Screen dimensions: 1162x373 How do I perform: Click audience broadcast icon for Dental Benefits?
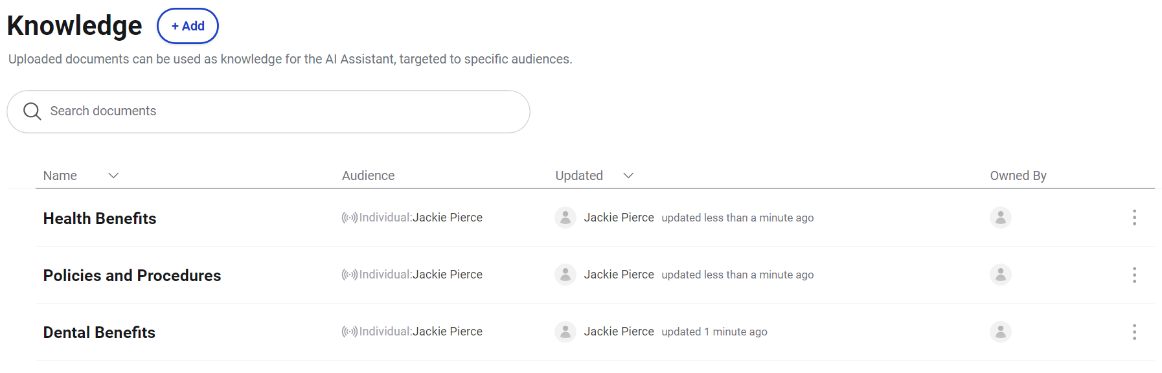click(x=350, y=332)
